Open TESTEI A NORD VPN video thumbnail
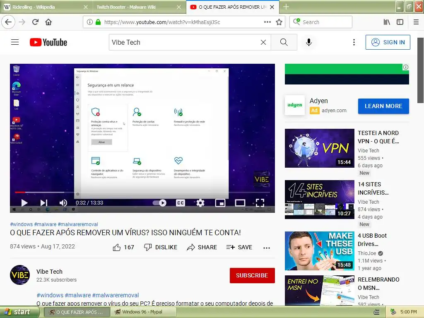The image size is (424, 318). pyautogui.click(x=320, y=148)
